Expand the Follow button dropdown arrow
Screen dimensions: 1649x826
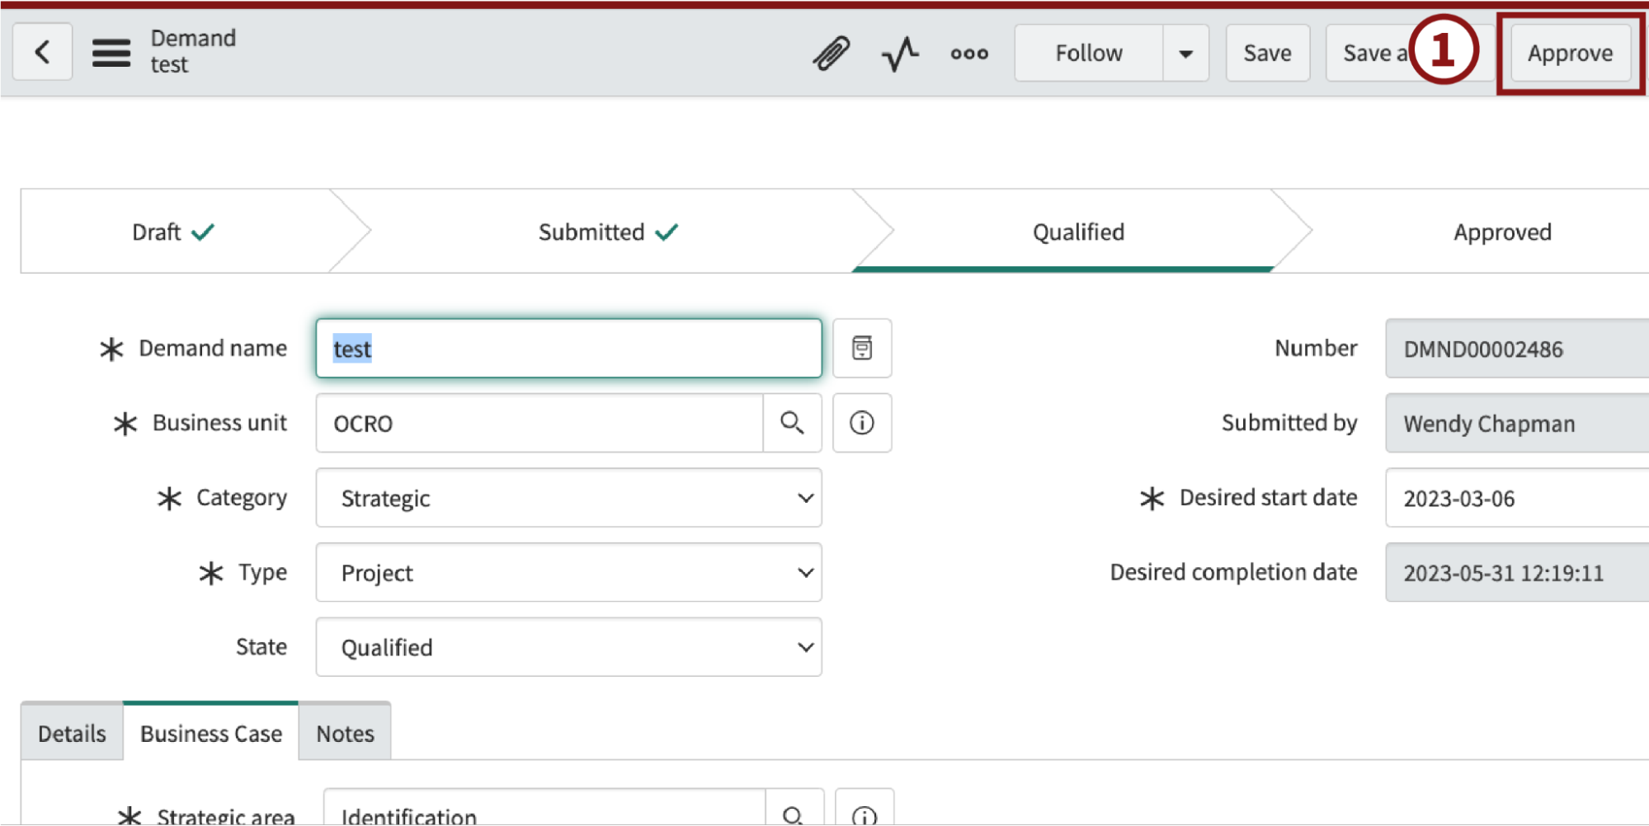1185,52
